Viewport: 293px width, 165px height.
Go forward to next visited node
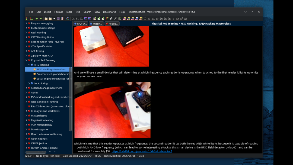click(x=40, y=19)
